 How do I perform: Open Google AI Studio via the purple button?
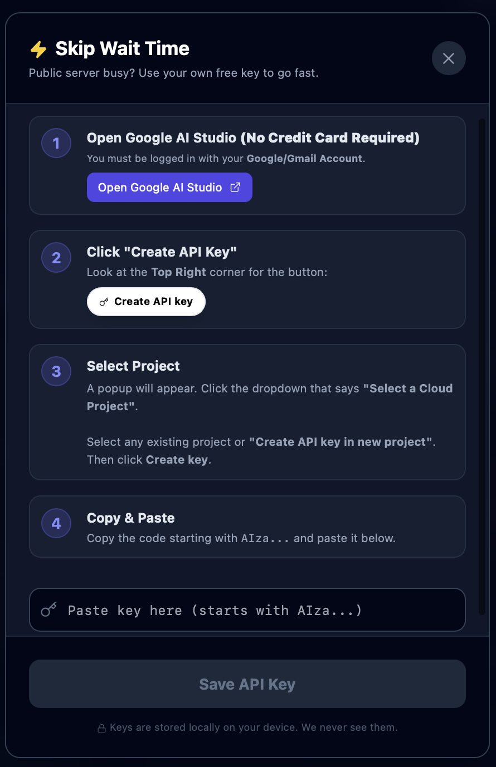[x=169, y=187]
